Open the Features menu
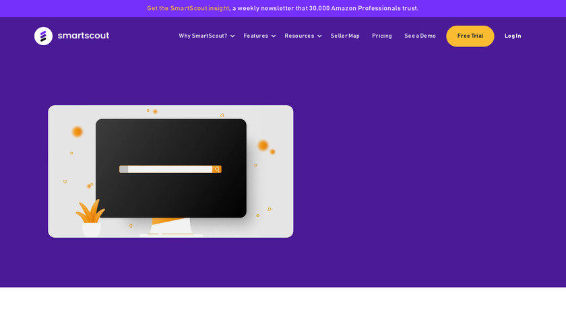This screenshot has height=318, width=566. (x=255, y=36)
